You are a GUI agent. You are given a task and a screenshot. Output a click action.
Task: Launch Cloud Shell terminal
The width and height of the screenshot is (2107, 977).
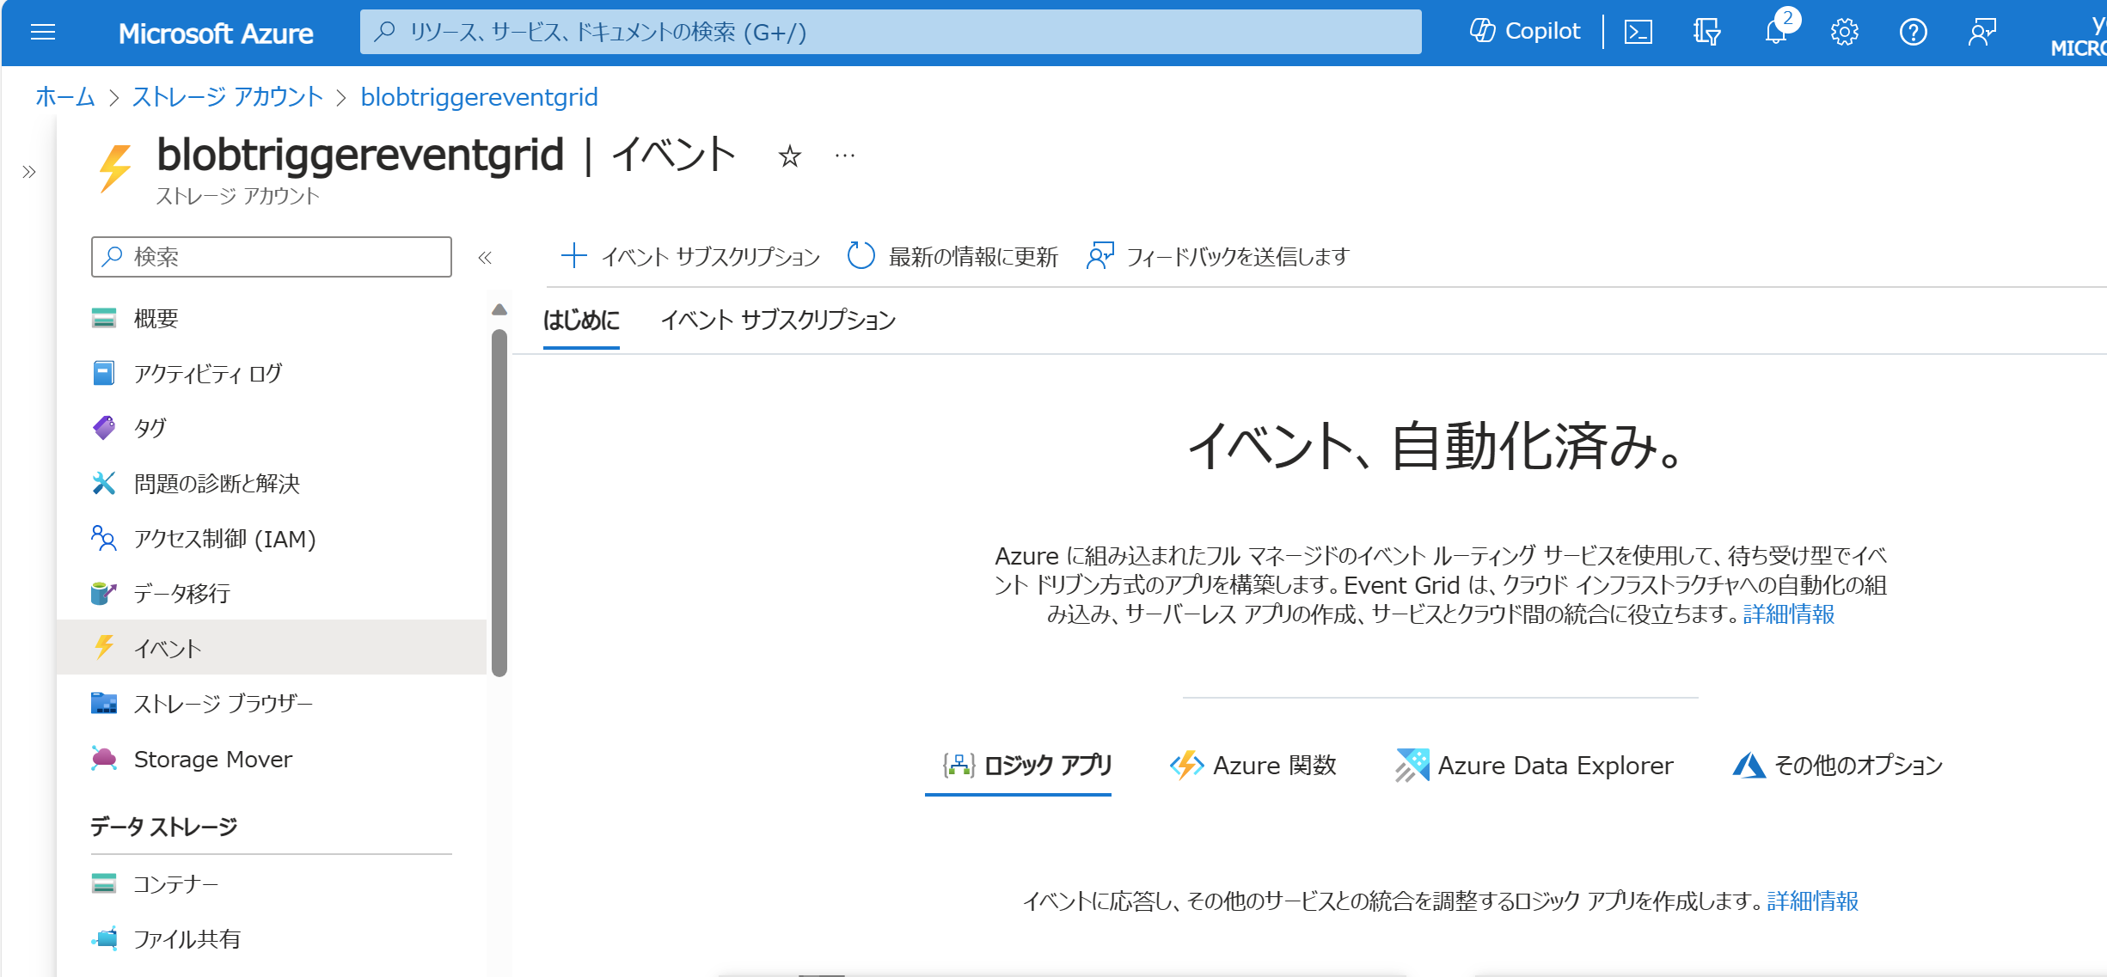tap(1638, 32)
